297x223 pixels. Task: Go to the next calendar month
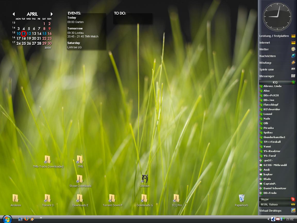click(x=52, y=14)
